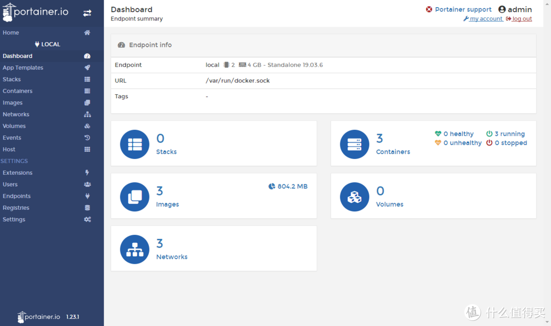The image size is (551, 326).
Task: Click the blue Networks sitemap icon
Action: 135,249
